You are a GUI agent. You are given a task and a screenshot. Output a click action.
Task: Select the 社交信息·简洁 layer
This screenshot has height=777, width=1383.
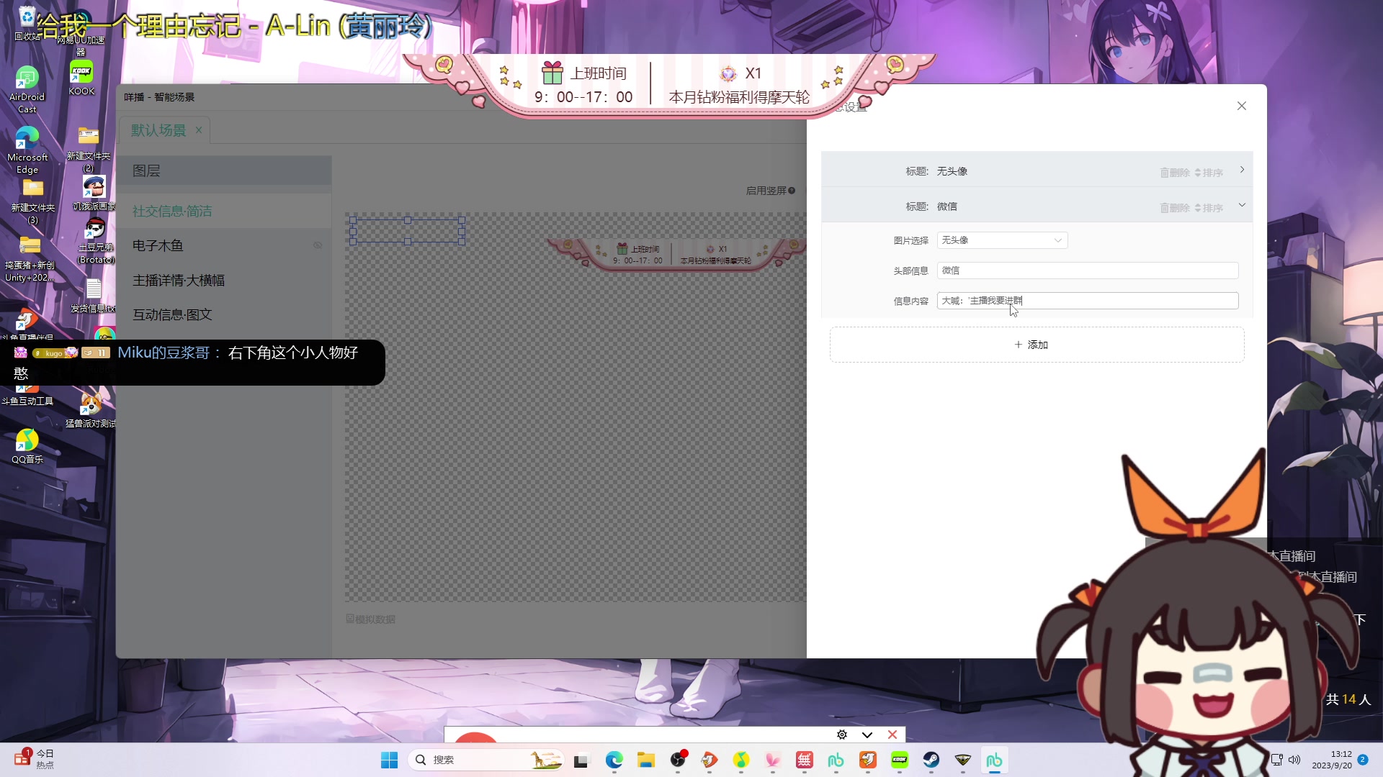tap(223, 211)
